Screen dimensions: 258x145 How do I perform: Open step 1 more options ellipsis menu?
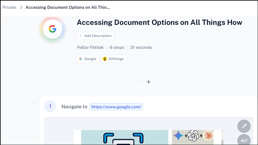(249, 103)
